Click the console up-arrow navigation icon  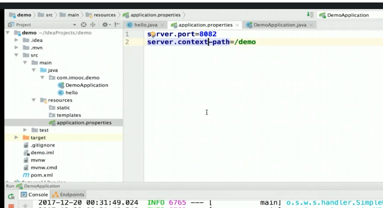(26, 206)
